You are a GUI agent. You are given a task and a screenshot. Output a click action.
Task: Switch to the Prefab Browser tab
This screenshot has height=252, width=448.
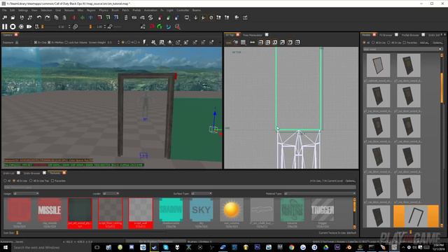click(x=410, y=35)
